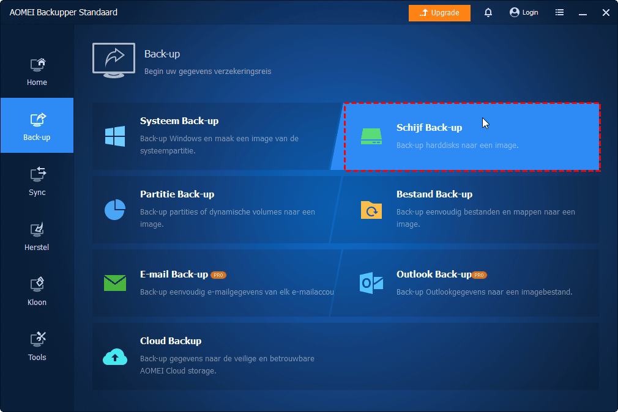Viewport: 618px width, 412px height.
Task: Choose E-mail Back-up title
Action: (174, 274)
